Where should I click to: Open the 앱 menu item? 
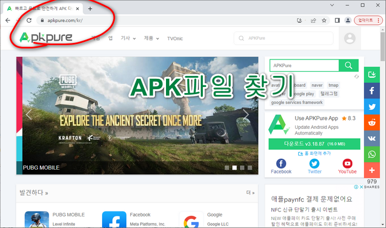click(x=110, y=38)
